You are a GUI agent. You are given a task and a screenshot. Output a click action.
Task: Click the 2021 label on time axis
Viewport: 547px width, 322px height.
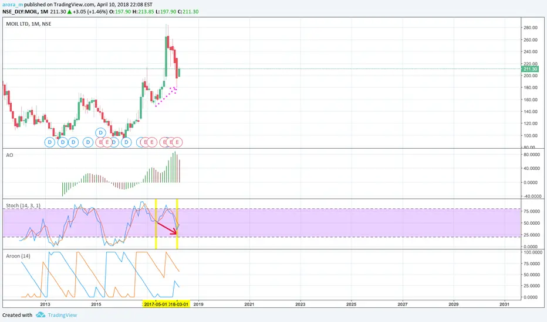[x=249, y=304]
